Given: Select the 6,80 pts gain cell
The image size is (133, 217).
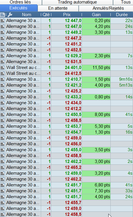Looking at the screenshot, I should (96, 185).
